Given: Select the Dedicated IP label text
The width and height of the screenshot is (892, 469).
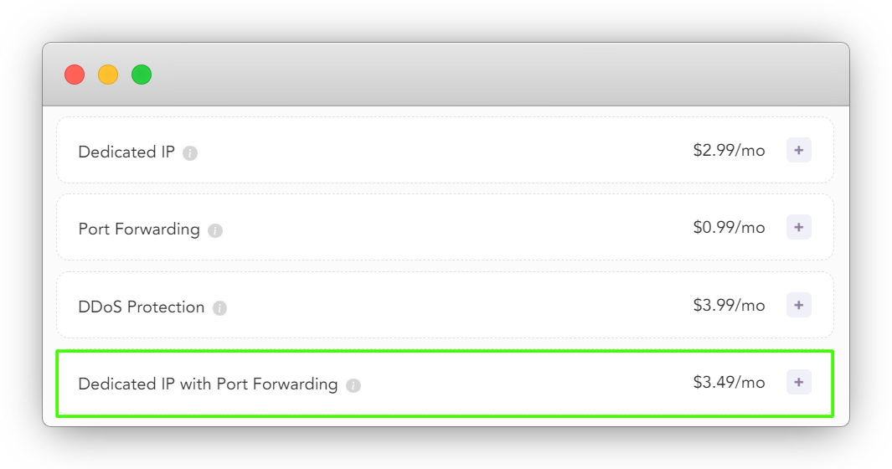Looking at the screenshot, I should (126, 152).
